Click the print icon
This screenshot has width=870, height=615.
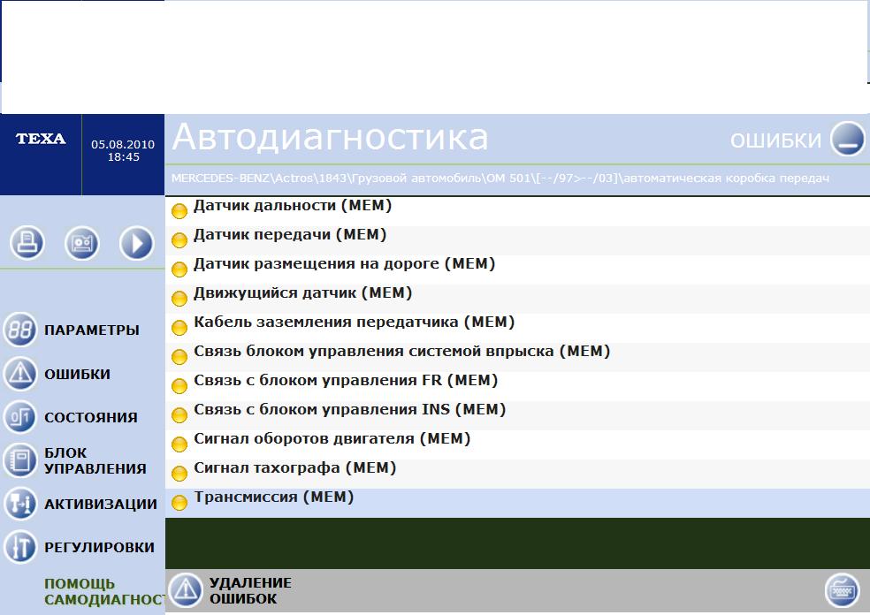pyautogui.click(x=27, y=242)
